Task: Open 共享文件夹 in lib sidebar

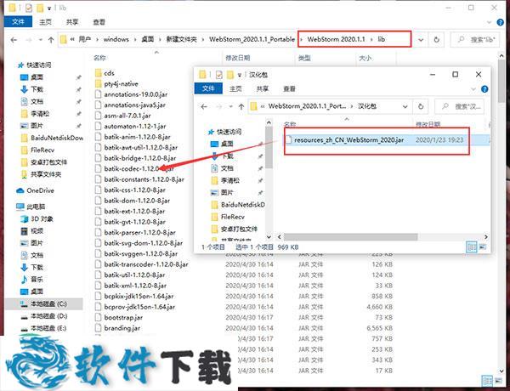Action: pos(46,174)
